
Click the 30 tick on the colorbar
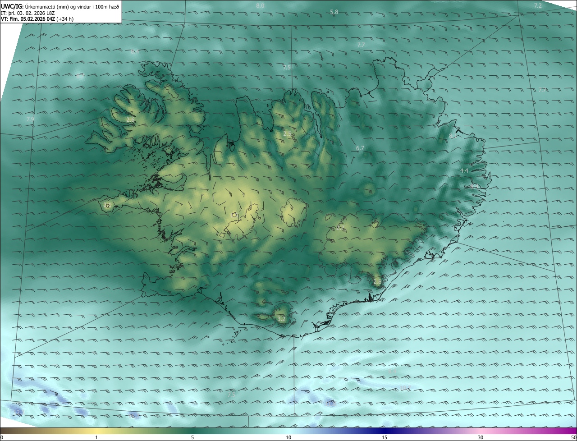pyautogui.click(x=481, y=437)
